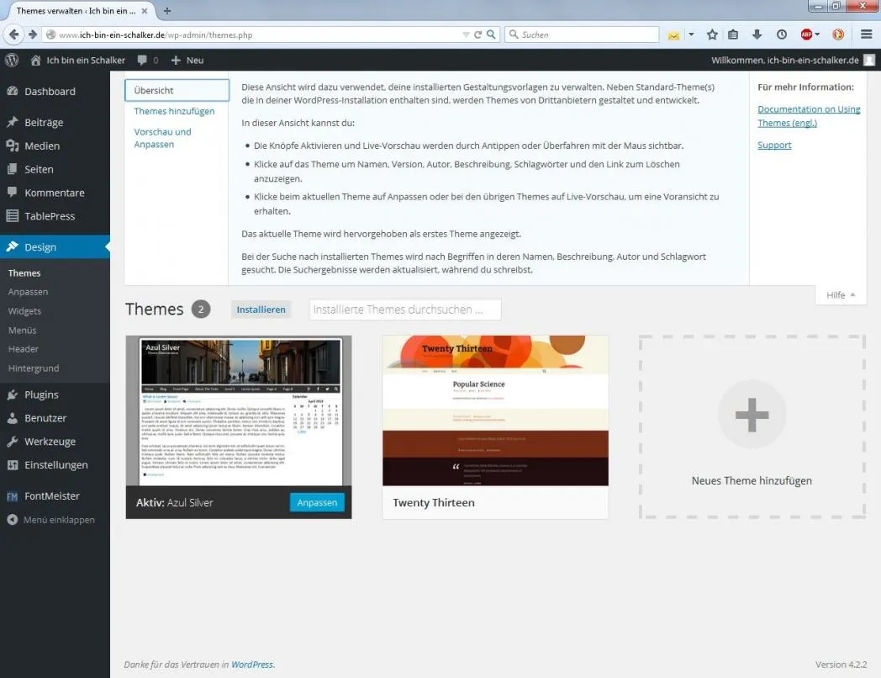Click Neu in the admin bar

click(x=195, y=61)
